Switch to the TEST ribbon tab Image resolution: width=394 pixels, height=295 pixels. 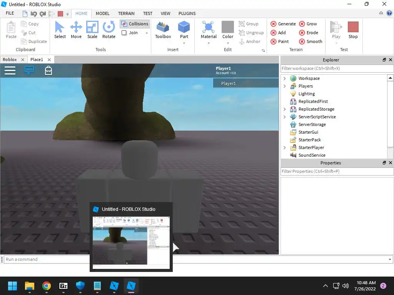148,13
